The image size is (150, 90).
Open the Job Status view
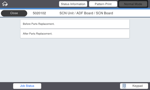pyautogui.click(x=27, y=86)
